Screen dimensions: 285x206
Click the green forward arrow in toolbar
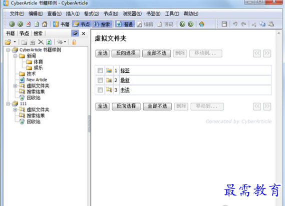click(20, 24)
